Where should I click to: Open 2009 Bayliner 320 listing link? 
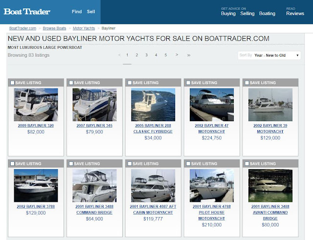click(36, 126)
